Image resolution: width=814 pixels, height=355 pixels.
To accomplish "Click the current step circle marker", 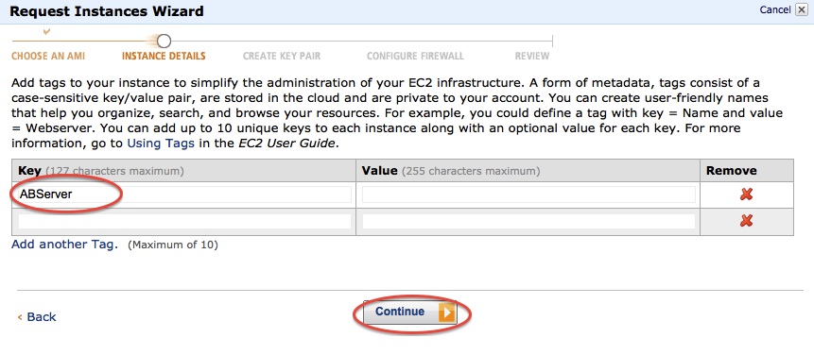I will tap(164, 41).
